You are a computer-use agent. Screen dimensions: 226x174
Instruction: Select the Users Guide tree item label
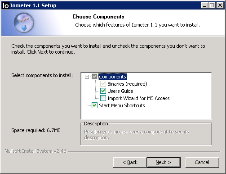pyautogui.click(x=120, y=91)
